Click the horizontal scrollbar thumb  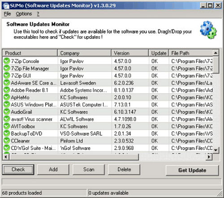tap(74, 157)
